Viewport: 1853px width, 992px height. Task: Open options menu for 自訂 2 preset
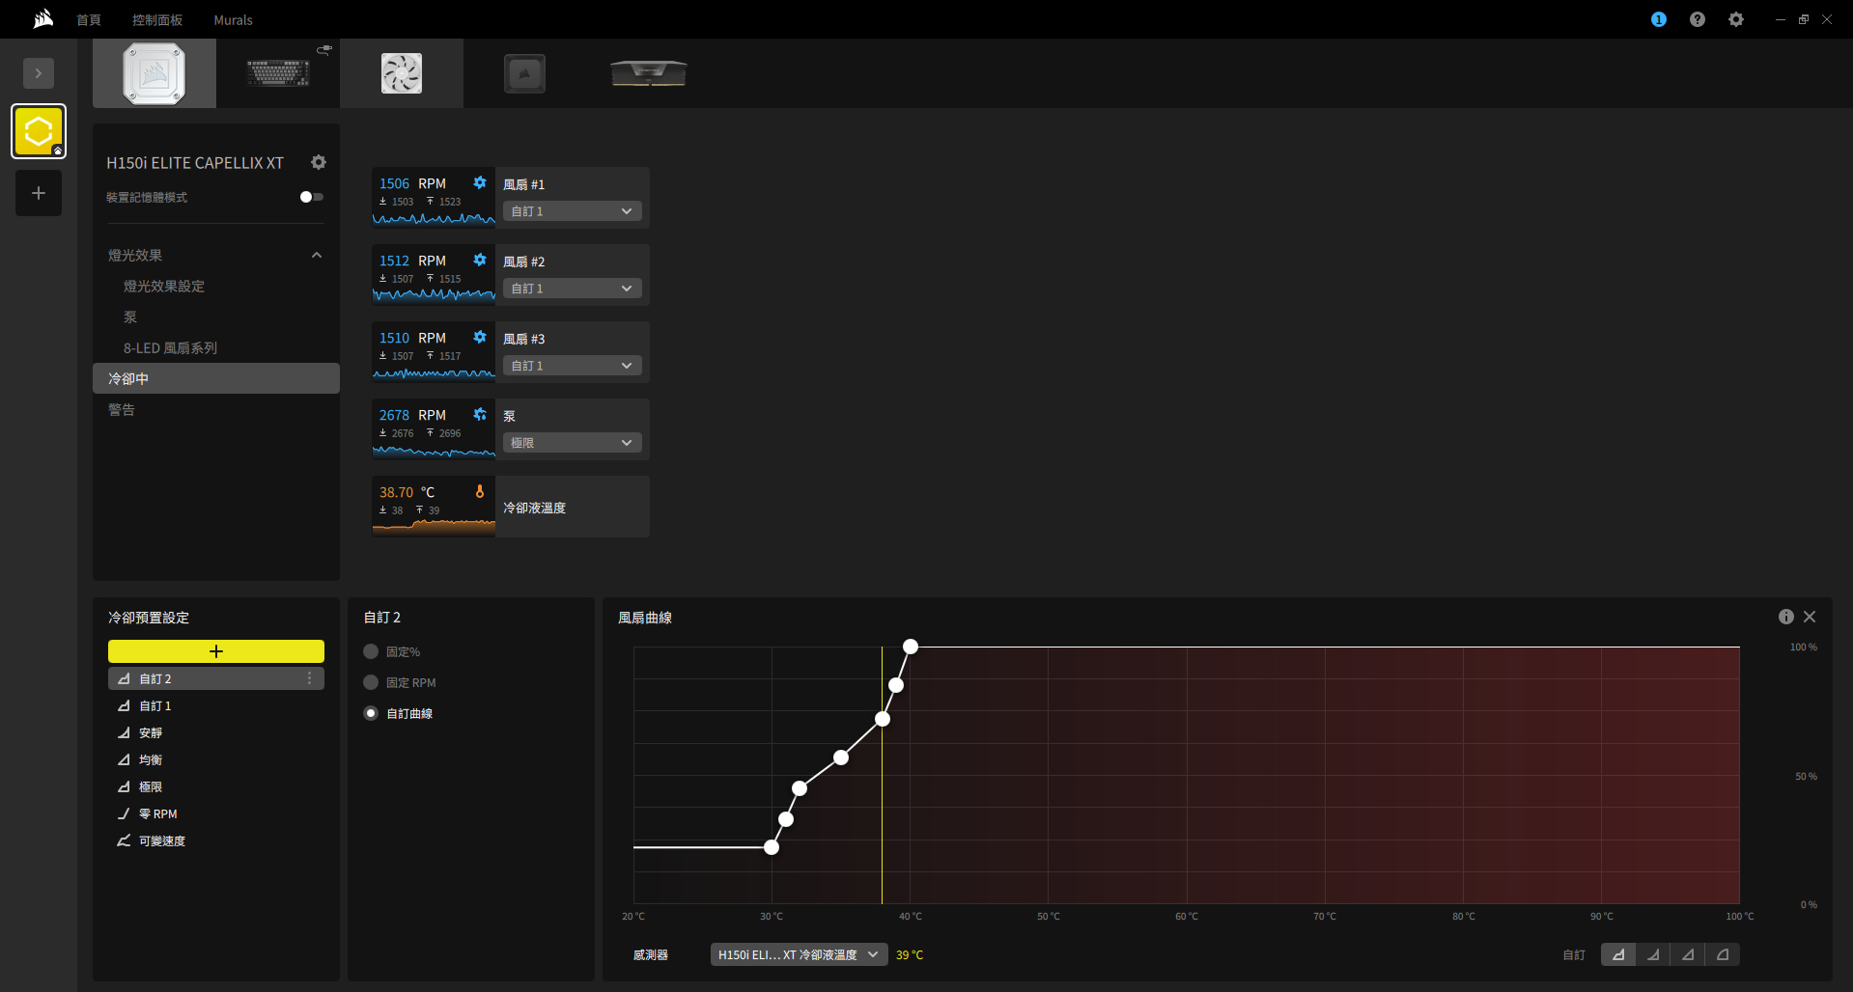pos(310,678)
